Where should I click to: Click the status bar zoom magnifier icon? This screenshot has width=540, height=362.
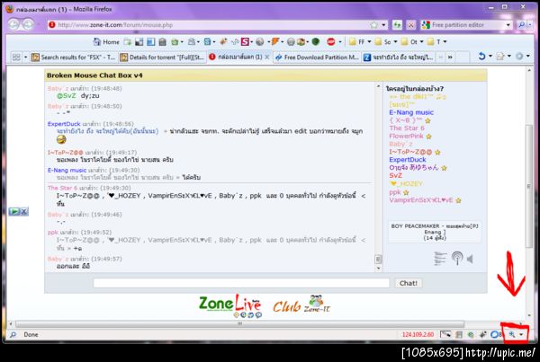tap(512, 334)
